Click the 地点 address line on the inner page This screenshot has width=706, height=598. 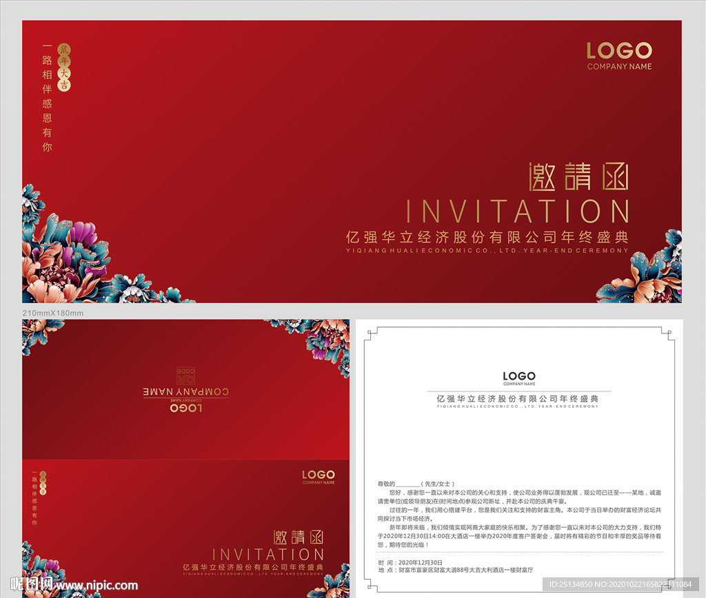tap(455, 570)
